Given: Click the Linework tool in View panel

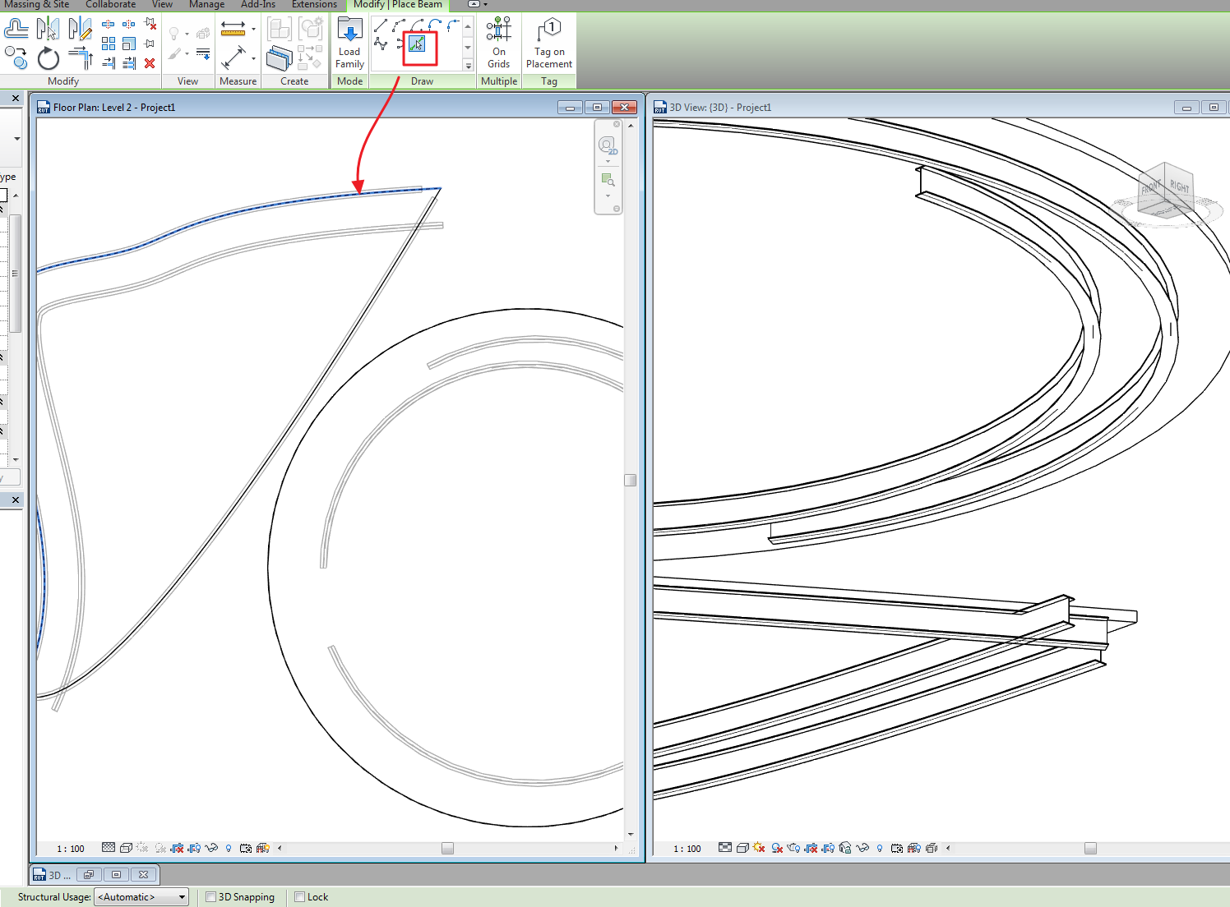Looking at the screenshot, I should tap(203, 54).
